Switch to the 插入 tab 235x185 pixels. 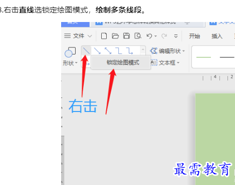coord(217,36)
